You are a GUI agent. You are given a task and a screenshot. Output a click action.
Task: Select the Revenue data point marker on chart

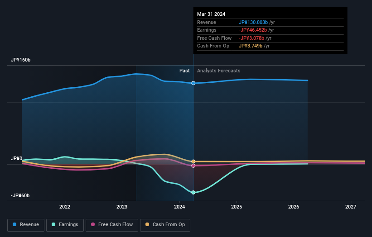(x=193, y=83)
